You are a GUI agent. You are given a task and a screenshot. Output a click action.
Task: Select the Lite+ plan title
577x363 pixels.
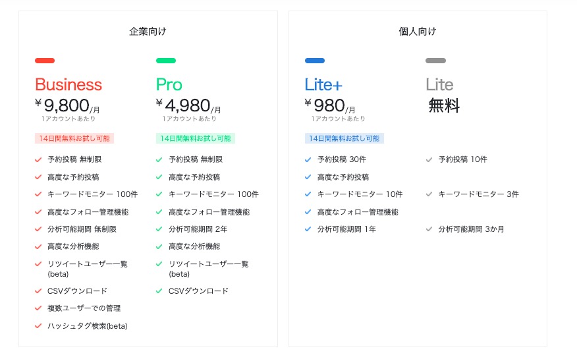[x=323, y=84]
